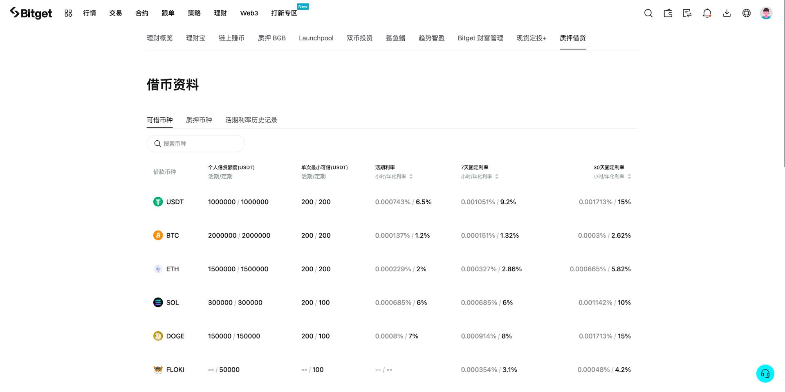The width and height of the screenshot is (785, 392).
Task: Select the 可借币种 tab
Action: [x=160, y=120]
